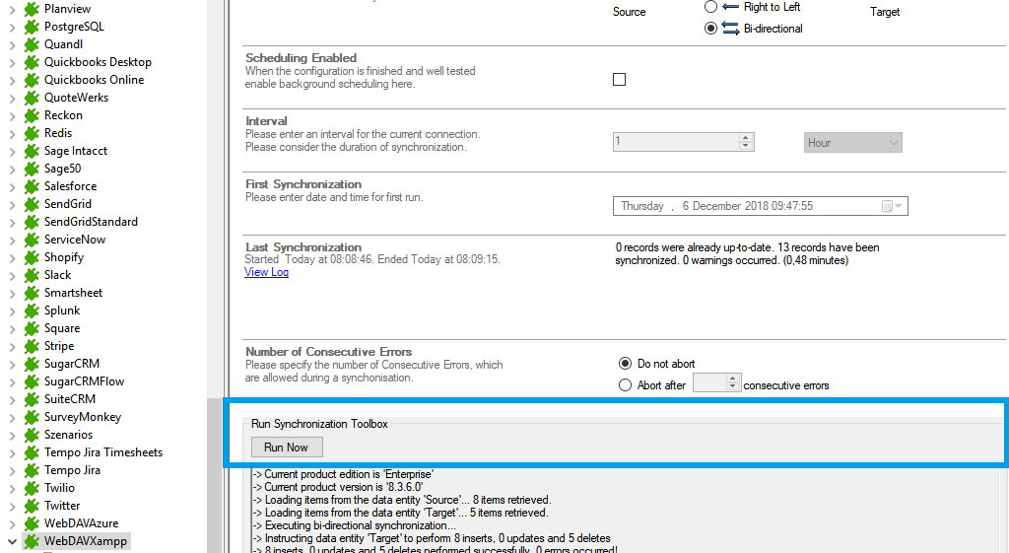Collapse the WebDAVXampp tree node
The height and width of the screenshot is (553, 1009).
click(12, 541)
